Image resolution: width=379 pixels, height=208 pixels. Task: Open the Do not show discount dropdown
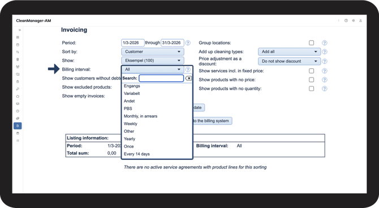[289, 61]
